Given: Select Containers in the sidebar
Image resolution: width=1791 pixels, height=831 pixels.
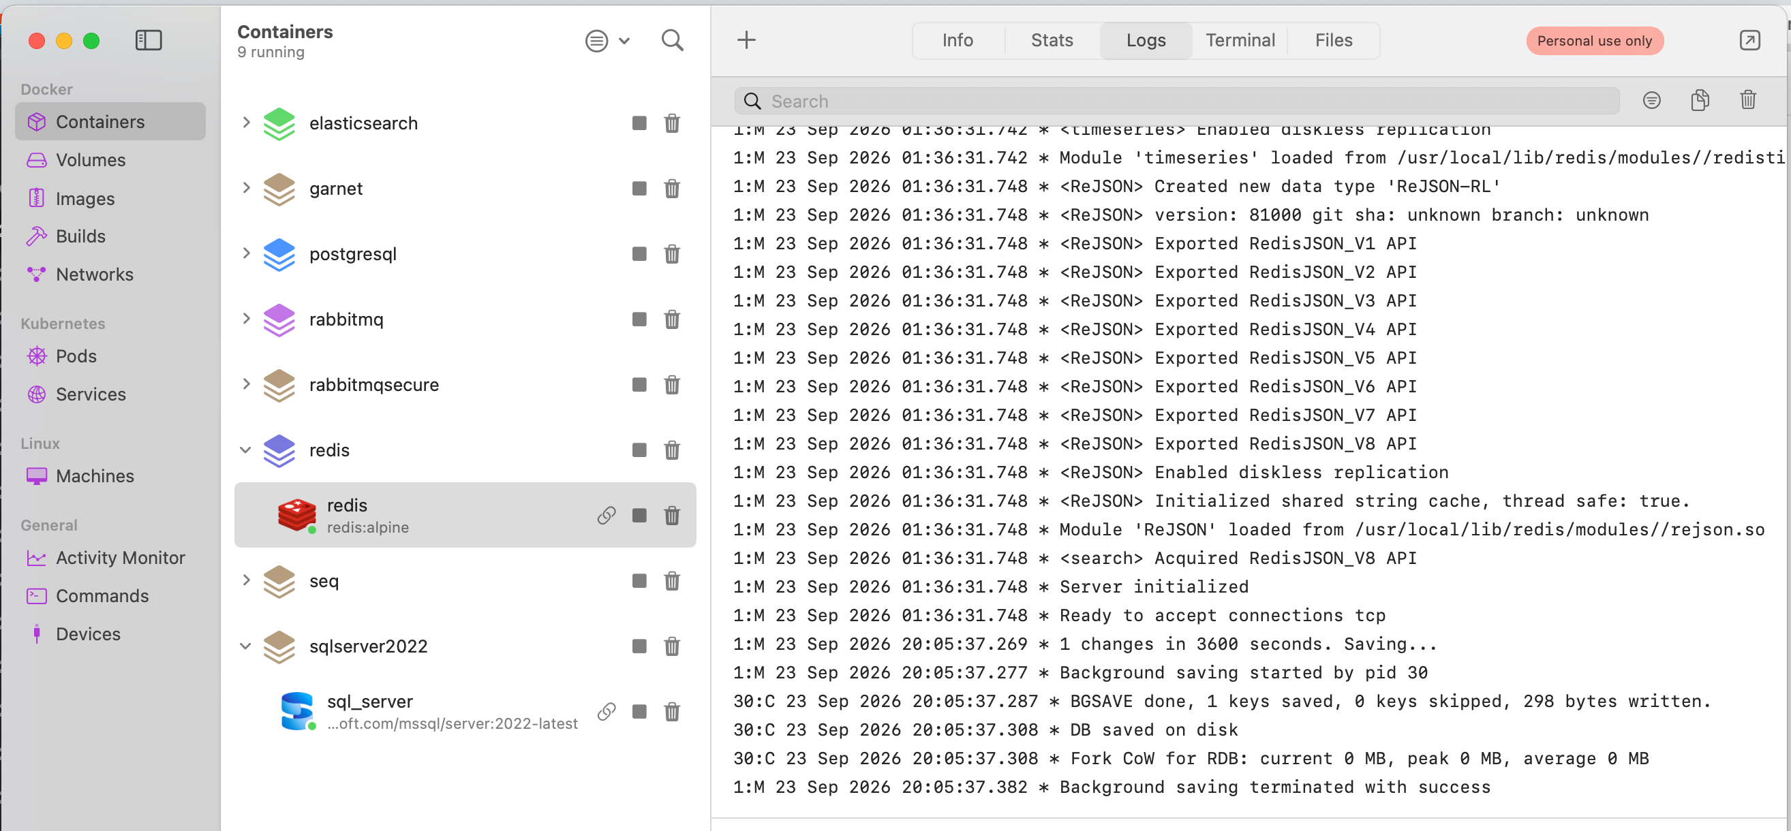Looking at the screenshot, I should click(110, 122).
